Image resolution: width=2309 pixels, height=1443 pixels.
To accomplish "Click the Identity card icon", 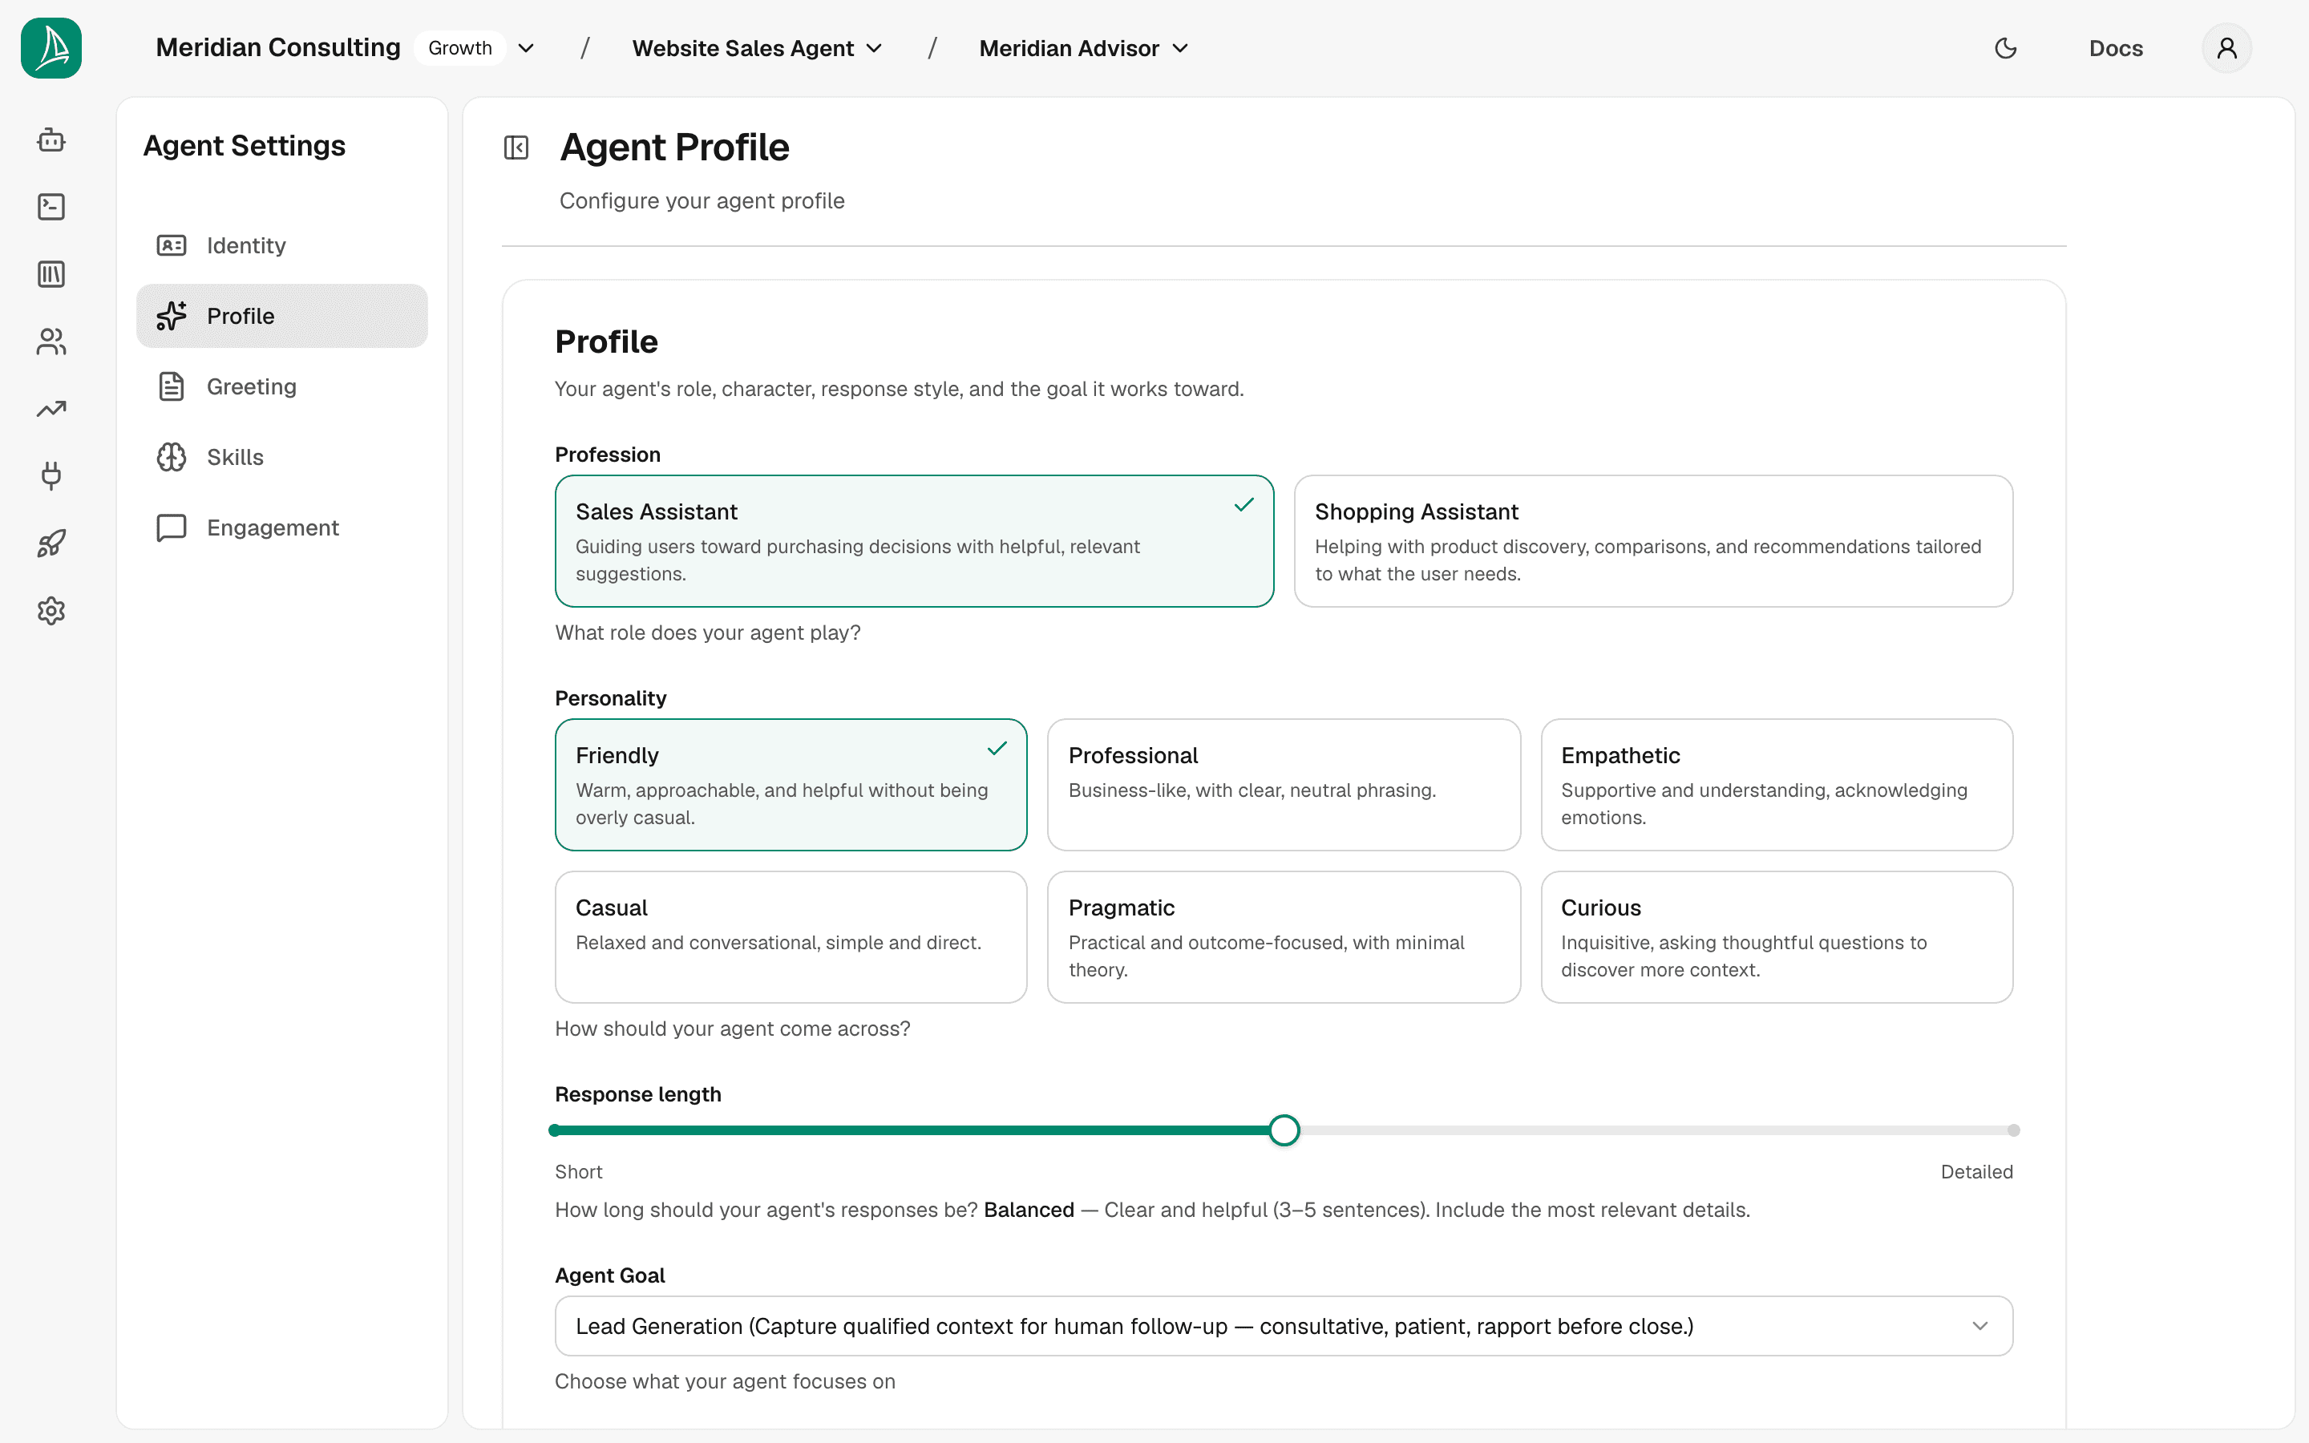I will coord(172,245).
